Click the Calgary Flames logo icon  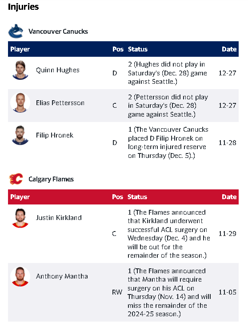tap(16, 179)
